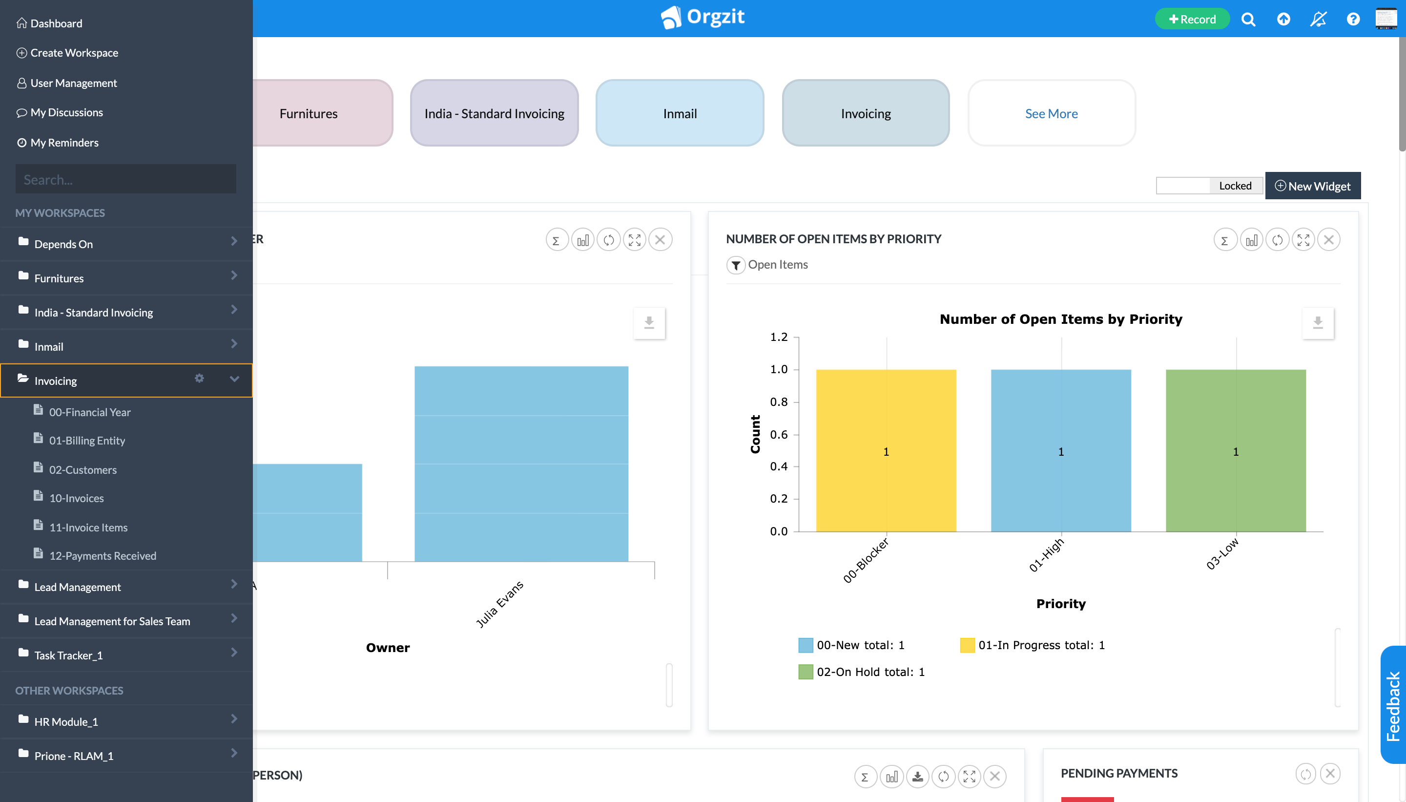The height and width of the screenshot is (802, 1406).
Task: Open the search magnifier in top bar
Action: tap(1248, 19)
